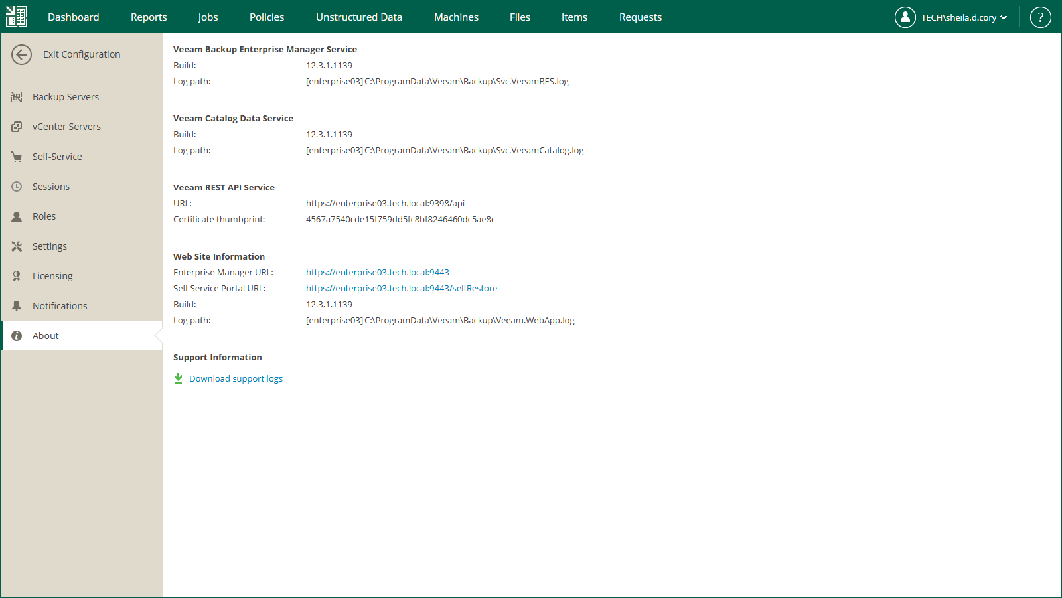Click Enterprise Manager Service build number
The image size is (1062, 598).
pos(329,66)
